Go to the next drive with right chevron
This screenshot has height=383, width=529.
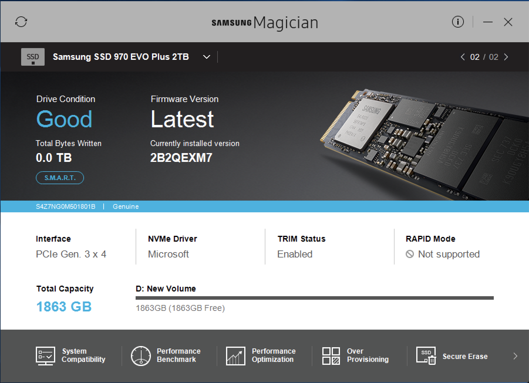click(x=506, y=57)
